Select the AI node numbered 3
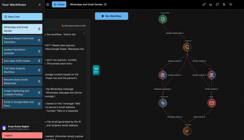 163,75
